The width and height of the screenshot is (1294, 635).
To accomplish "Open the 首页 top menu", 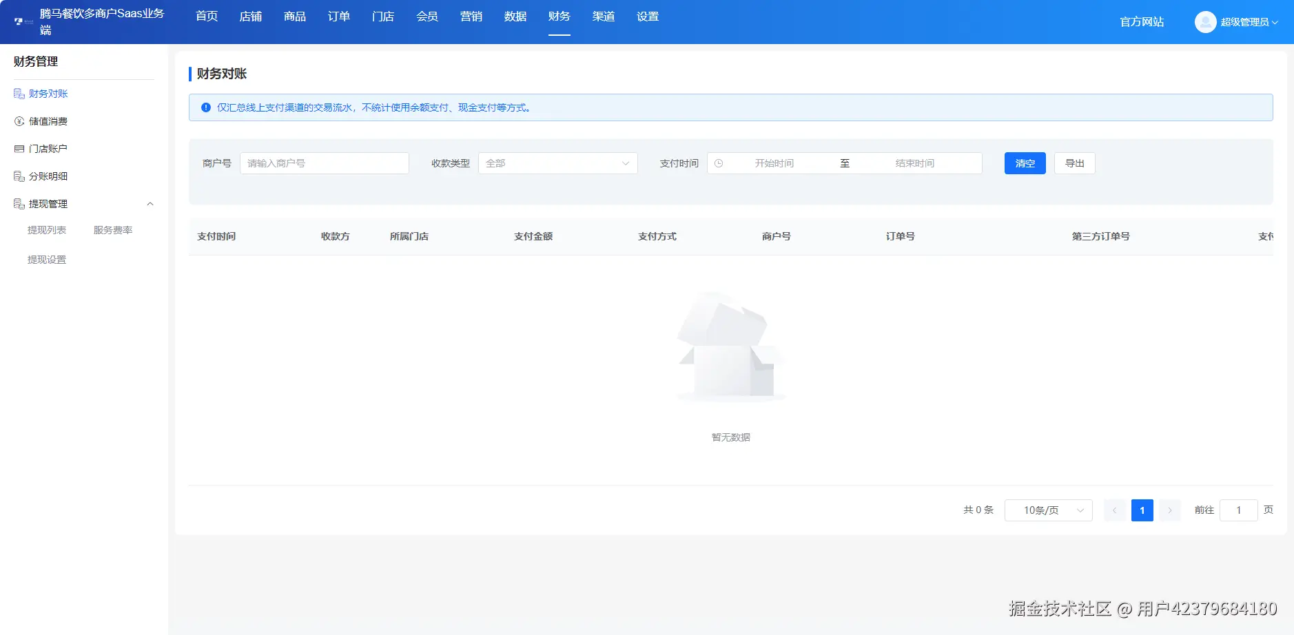I will (207, 17).
